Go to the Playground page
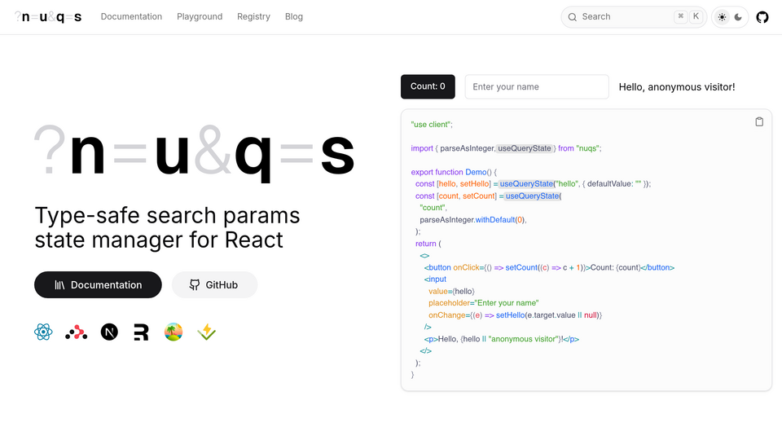 [x=200, y=16]
